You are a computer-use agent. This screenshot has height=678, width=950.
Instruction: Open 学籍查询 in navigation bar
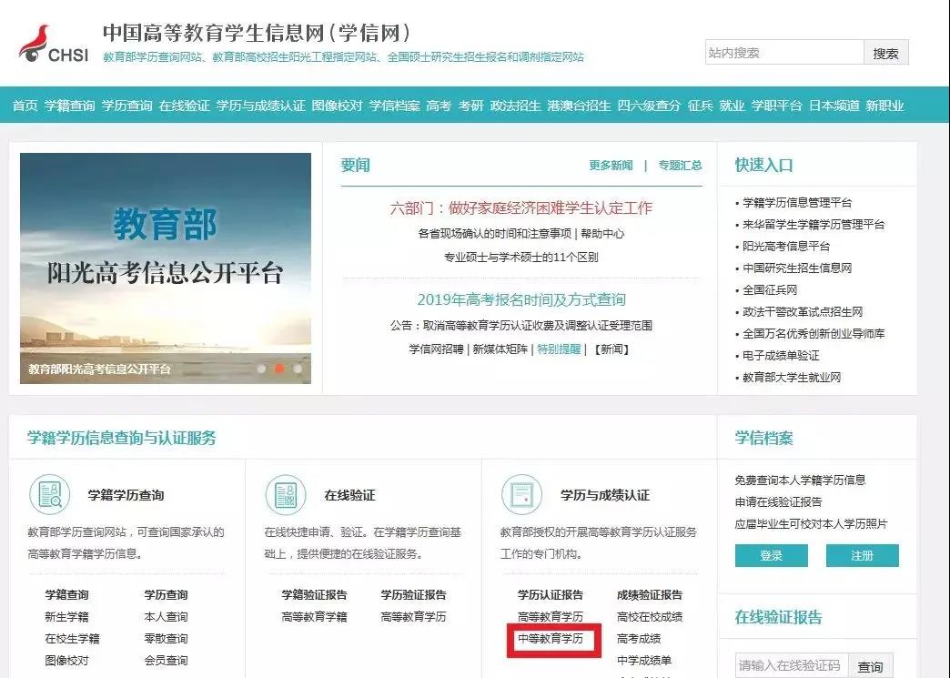(x=70, y=106)
